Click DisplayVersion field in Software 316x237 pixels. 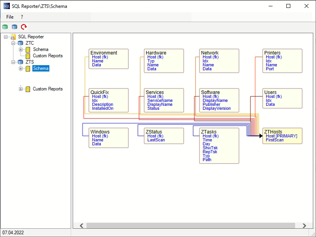tap(216, 108)
